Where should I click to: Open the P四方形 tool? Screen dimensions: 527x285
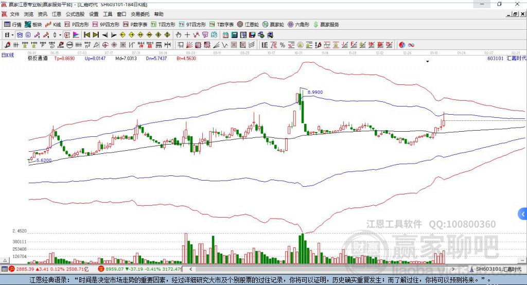77,25
